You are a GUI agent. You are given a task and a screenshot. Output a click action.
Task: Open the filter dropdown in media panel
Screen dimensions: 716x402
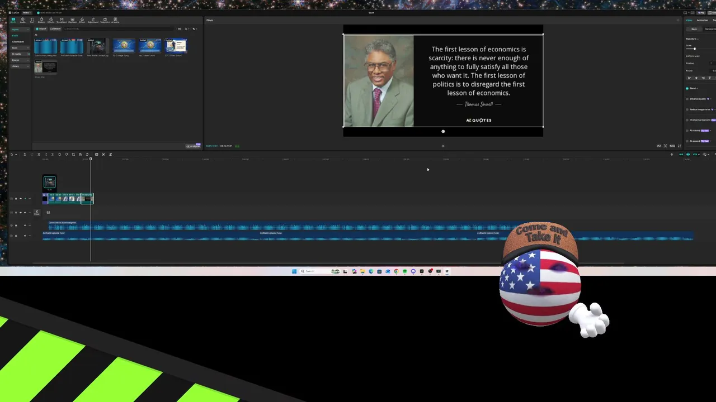[x=195, y=28]
